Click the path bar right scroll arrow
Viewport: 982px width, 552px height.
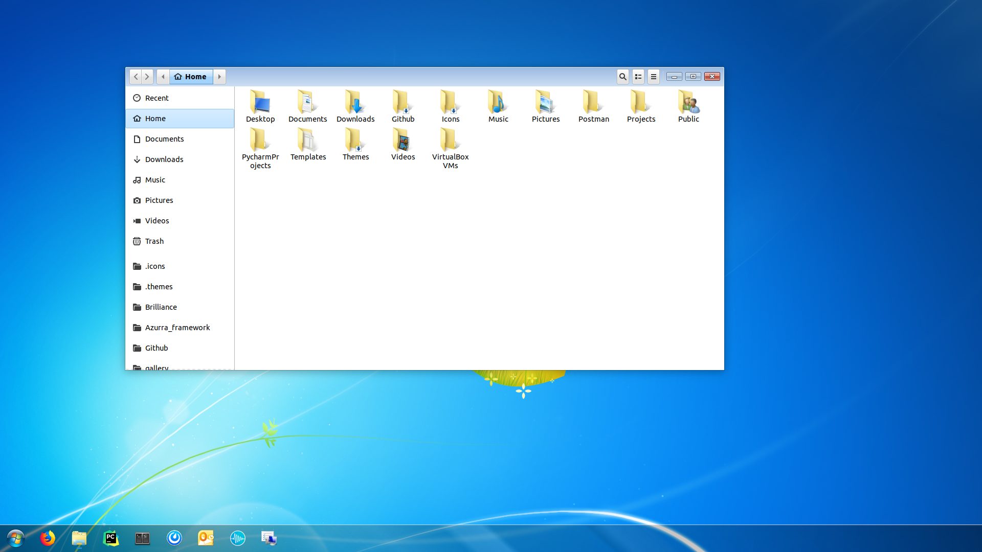pos(219,77)
